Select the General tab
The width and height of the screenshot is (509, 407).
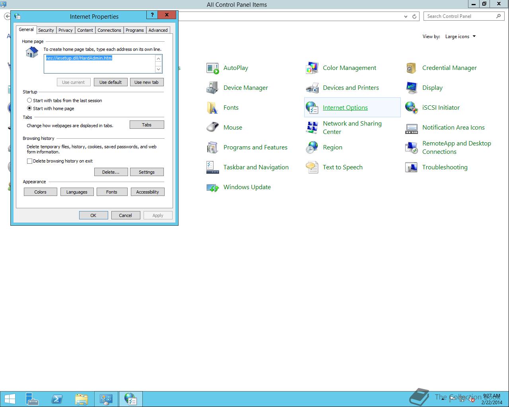[26, 30]
